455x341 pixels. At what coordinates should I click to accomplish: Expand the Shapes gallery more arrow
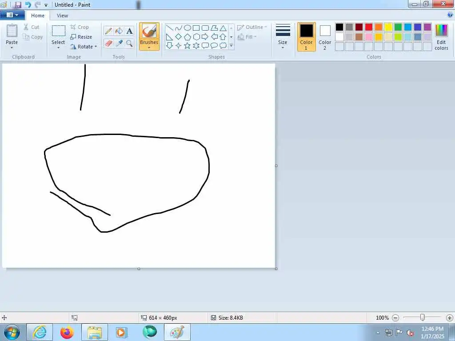(x=231, y=46)
